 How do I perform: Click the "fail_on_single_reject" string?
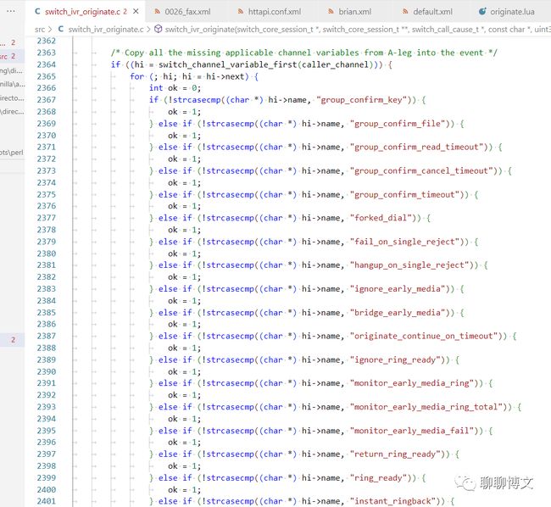point(407,242)
